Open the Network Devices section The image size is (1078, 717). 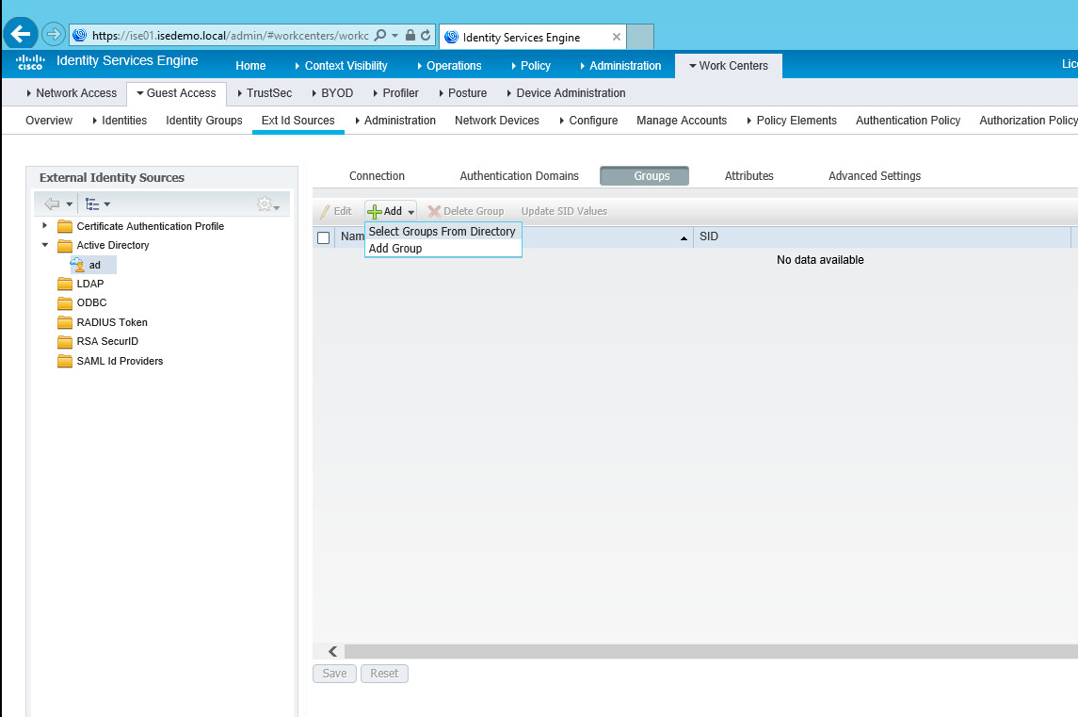click(x=496, y=121)
